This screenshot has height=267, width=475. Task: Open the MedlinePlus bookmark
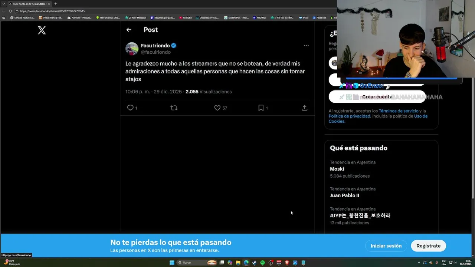pos(236,18)
